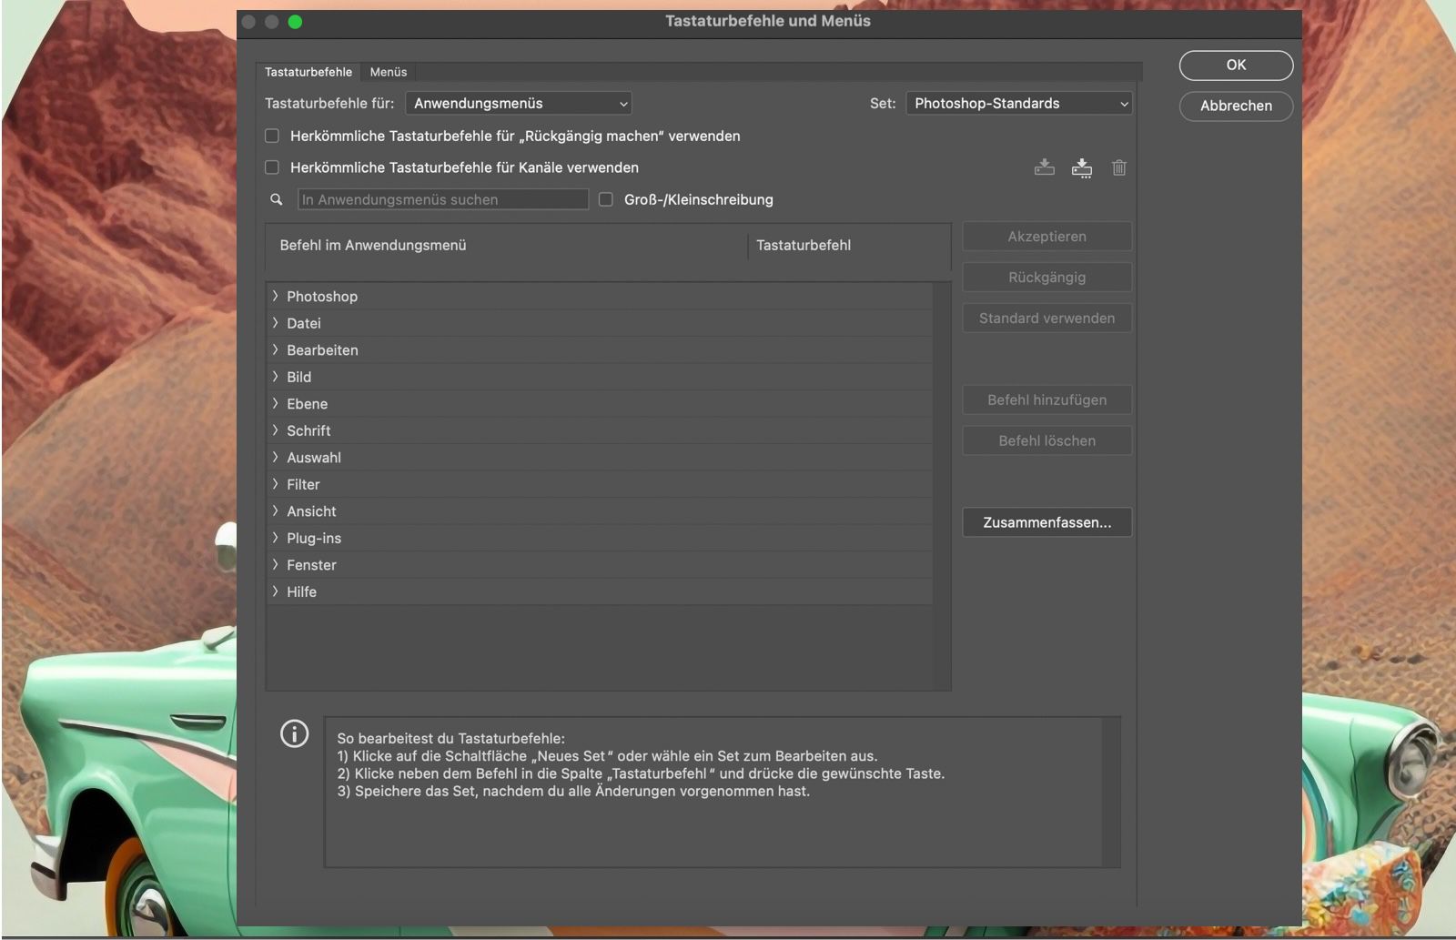
Task: Click the Abbrechen button
Action: pyautogui.click(x=1236, y=106)
